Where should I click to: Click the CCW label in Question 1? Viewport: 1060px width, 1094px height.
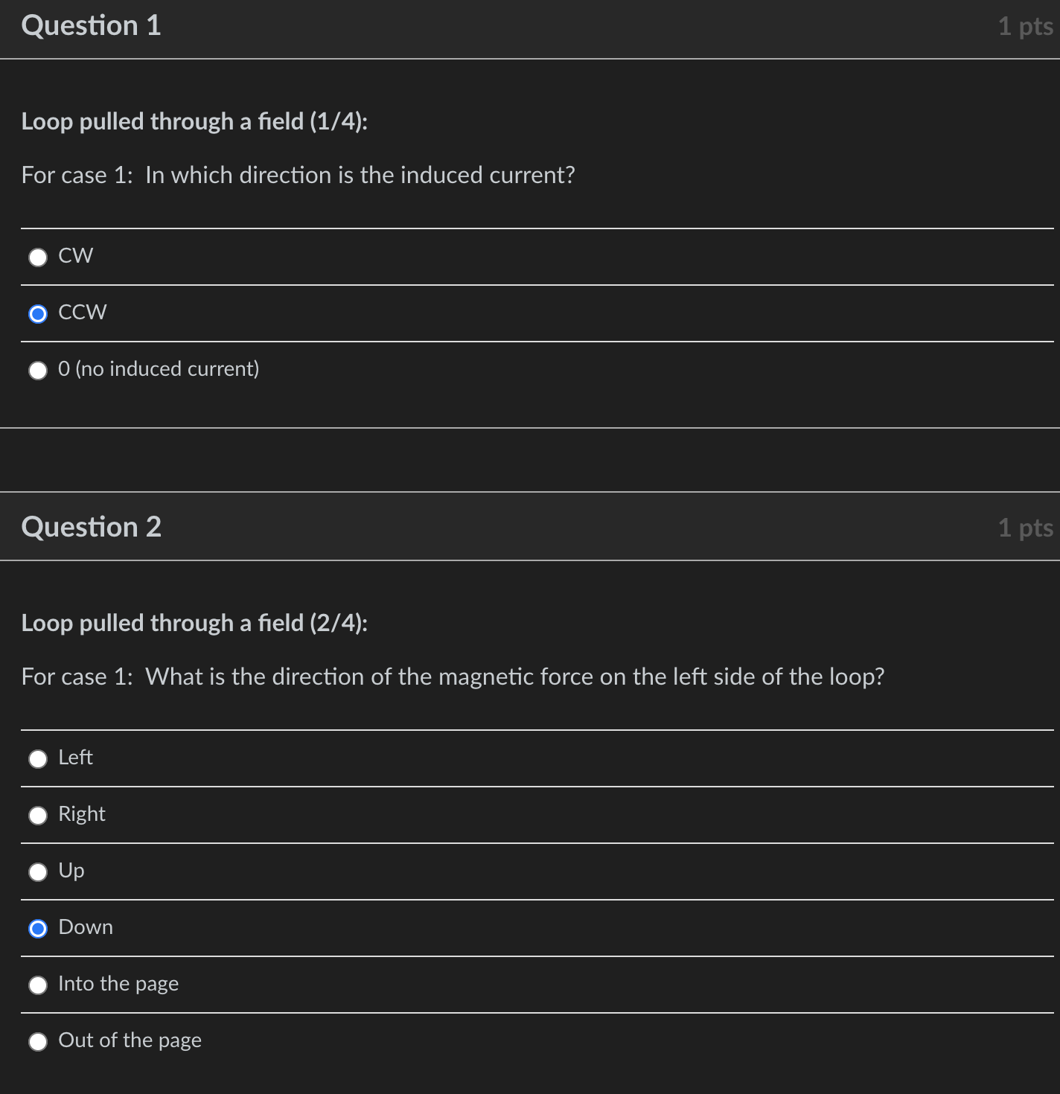click(x=83, y=313)
